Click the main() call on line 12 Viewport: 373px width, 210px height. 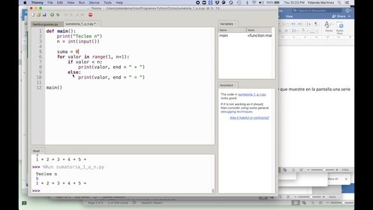[x=54, y=87]
